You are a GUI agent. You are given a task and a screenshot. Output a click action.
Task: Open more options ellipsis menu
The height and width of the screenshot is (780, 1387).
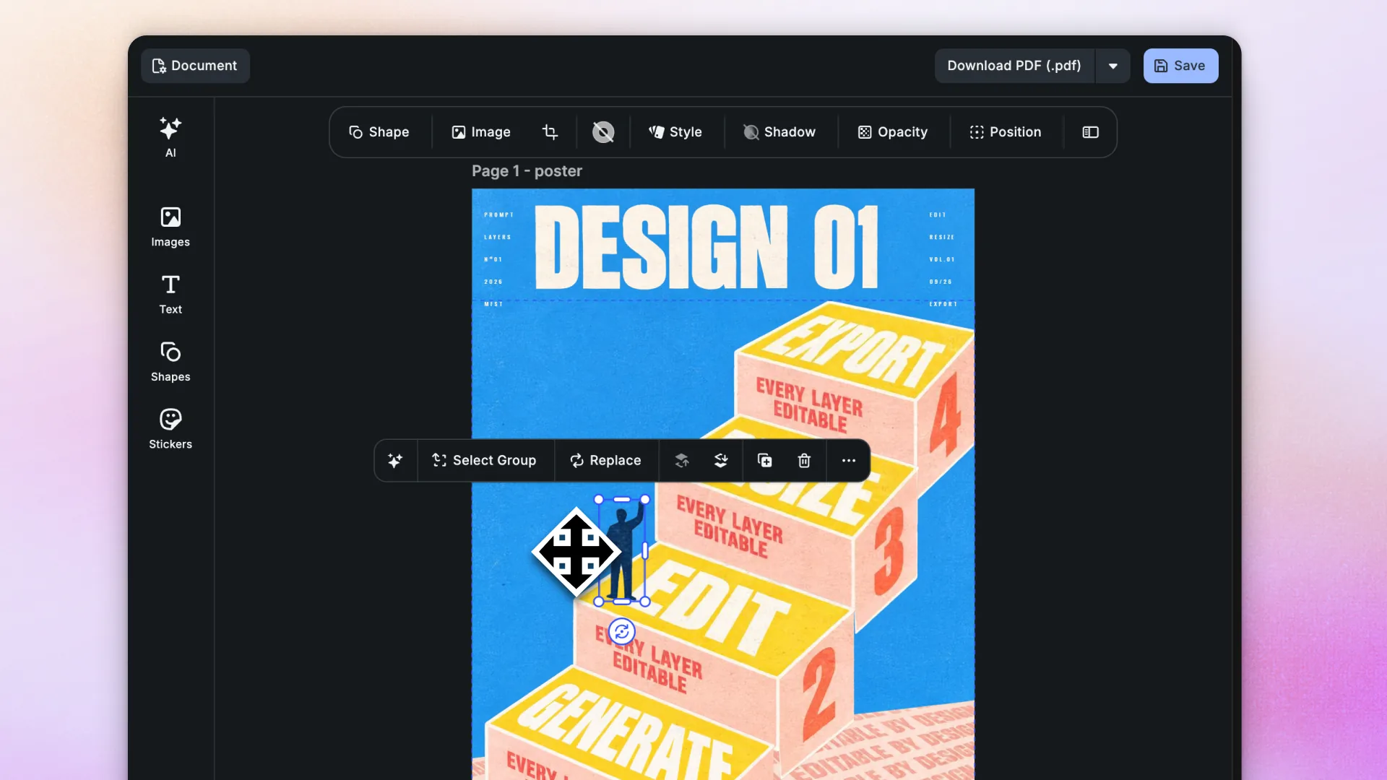(849, 461)
